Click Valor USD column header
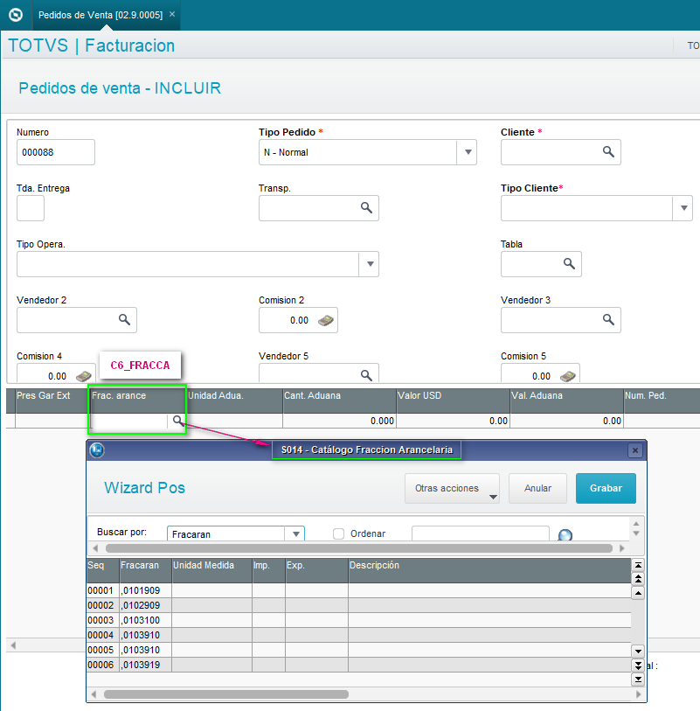Image resolution: width=700 pixels, height=711 pixels. point(453,401)
